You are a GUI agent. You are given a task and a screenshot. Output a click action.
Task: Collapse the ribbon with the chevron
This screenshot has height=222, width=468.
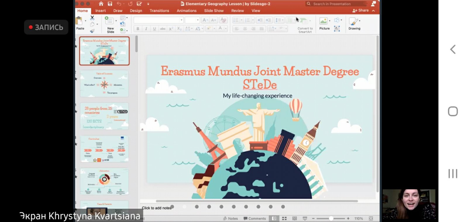374,11
